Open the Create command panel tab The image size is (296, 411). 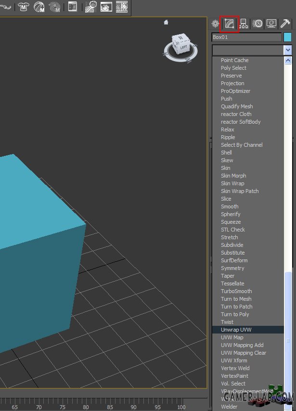pos(216,24)
